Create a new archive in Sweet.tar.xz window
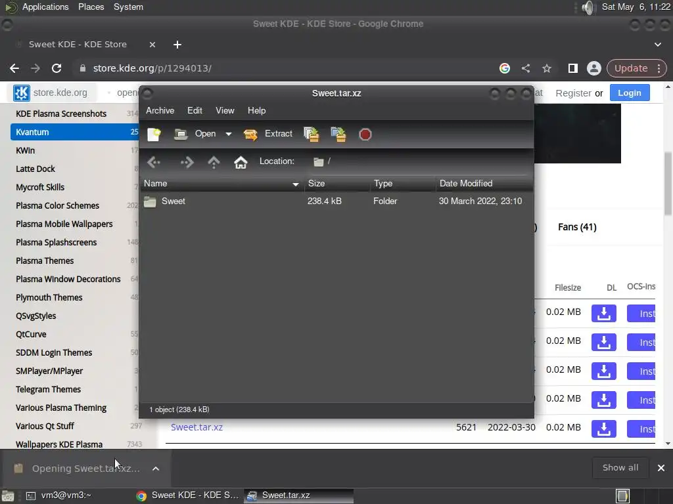This screenshot has width=673, height=504. tap(154, 134)
